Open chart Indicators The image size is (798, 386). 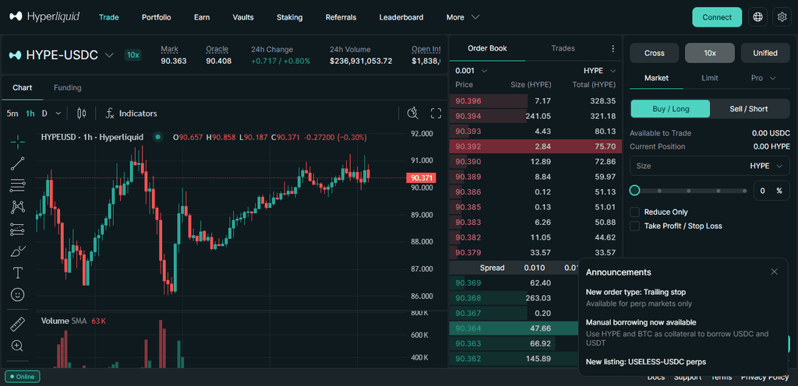point(131,114)
